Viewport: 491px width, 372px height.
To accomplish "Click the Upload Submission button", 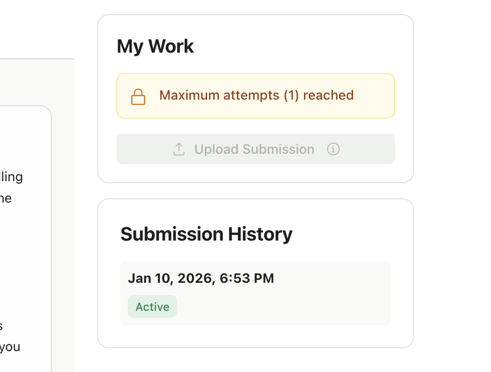I will click(x=255, y=149).
